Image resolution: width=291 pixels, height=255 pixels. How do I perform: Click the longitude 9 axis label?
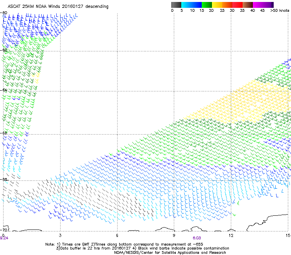click(x=174, y=235)
